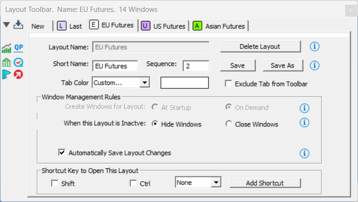Enable Exclude Tab from Toolbar
Screen dimensions: 358x202
click(229, 84)
